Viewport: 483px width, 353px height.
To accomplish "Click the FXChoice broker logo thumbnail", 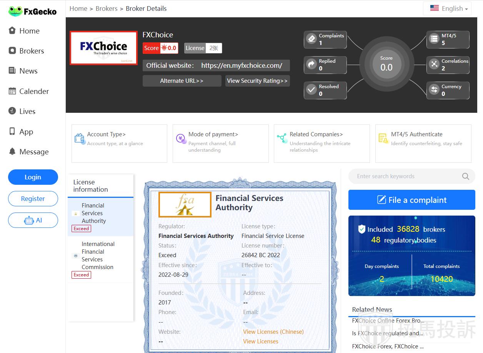I will coord(103,48).
